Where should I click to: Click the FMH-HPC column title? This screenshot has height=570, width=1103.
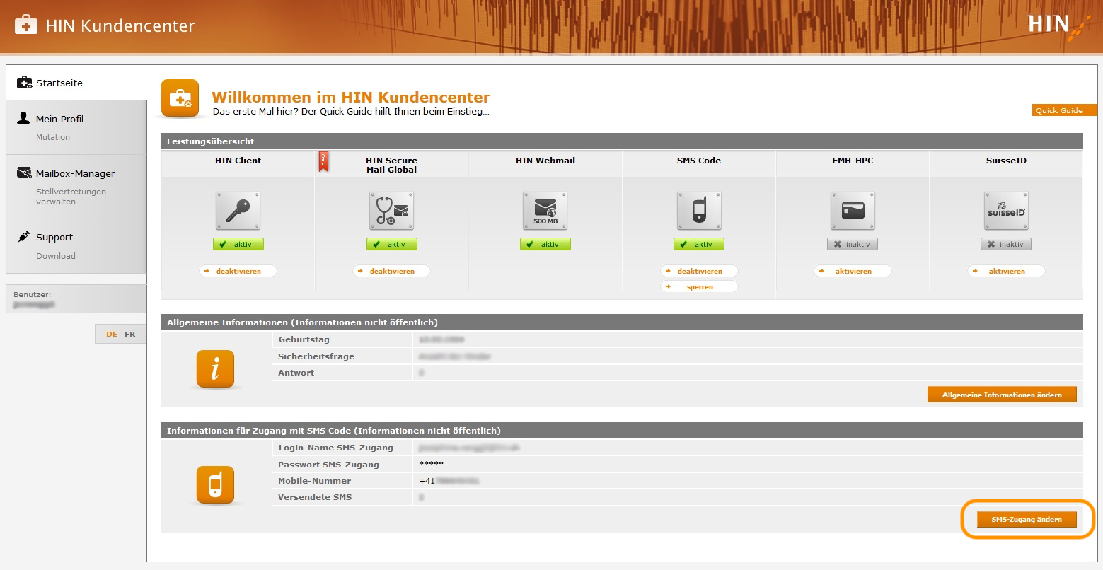tap(853, 161)
